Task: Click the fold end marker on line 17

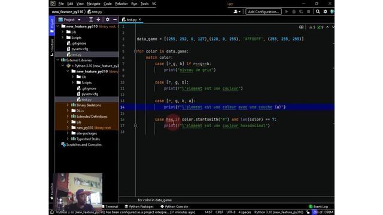Action: click(x=135, y=125)
